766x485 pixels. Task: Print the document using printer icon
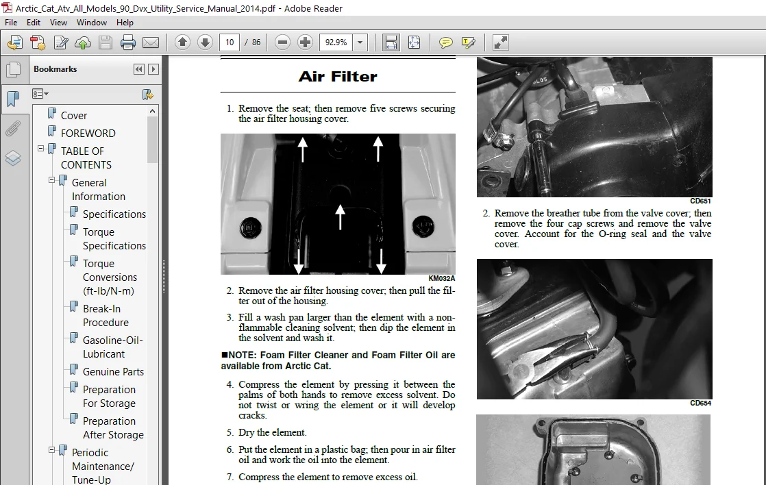128,42
